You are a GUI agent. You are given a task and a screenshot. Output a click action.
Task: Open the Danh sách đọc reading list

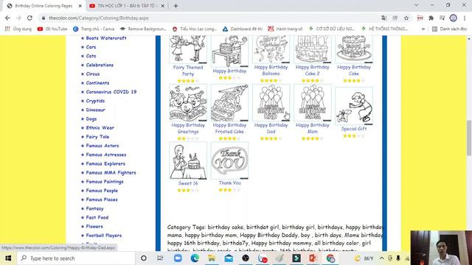(x=450, y=29)
